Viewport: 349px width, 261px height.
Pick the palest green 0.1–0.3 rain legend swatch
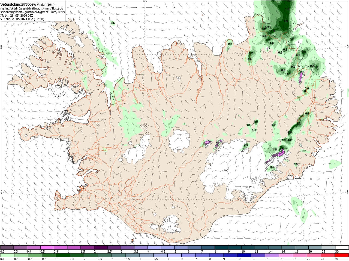[x=7, y=255]
